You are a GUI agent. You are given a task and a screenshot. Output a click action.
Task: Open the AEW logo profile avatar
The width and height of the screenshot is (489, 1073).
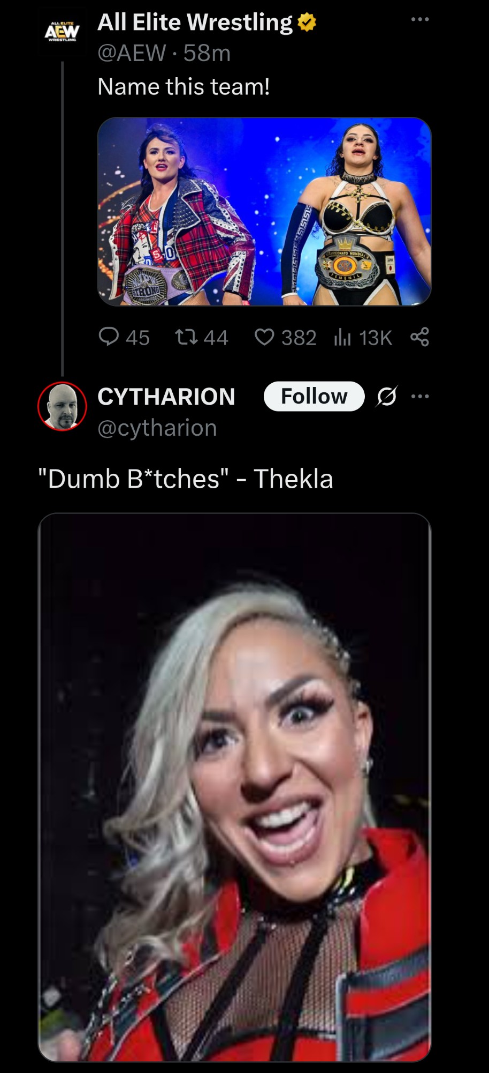[x=62, y=32]
